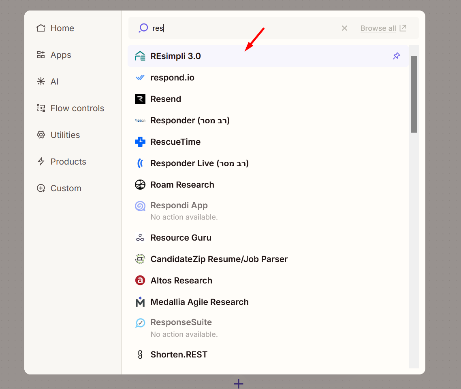The height and width of the screenshot is (389, 461).
Task: Select the Resend app
Action: (x=268, y=99)
